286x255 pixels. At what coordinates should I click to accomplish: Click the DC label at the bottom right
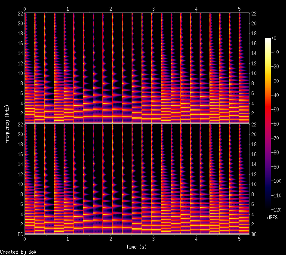pos(254,234)
